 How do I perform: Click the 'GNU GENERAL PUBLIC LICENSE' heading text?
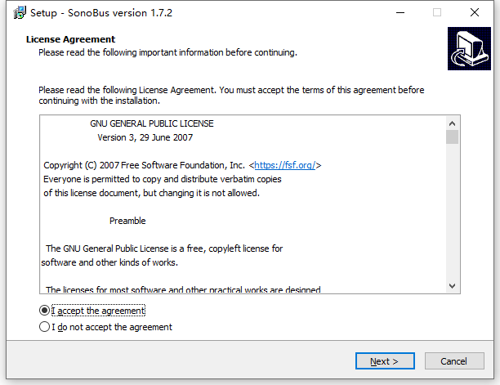pos(151,123)
